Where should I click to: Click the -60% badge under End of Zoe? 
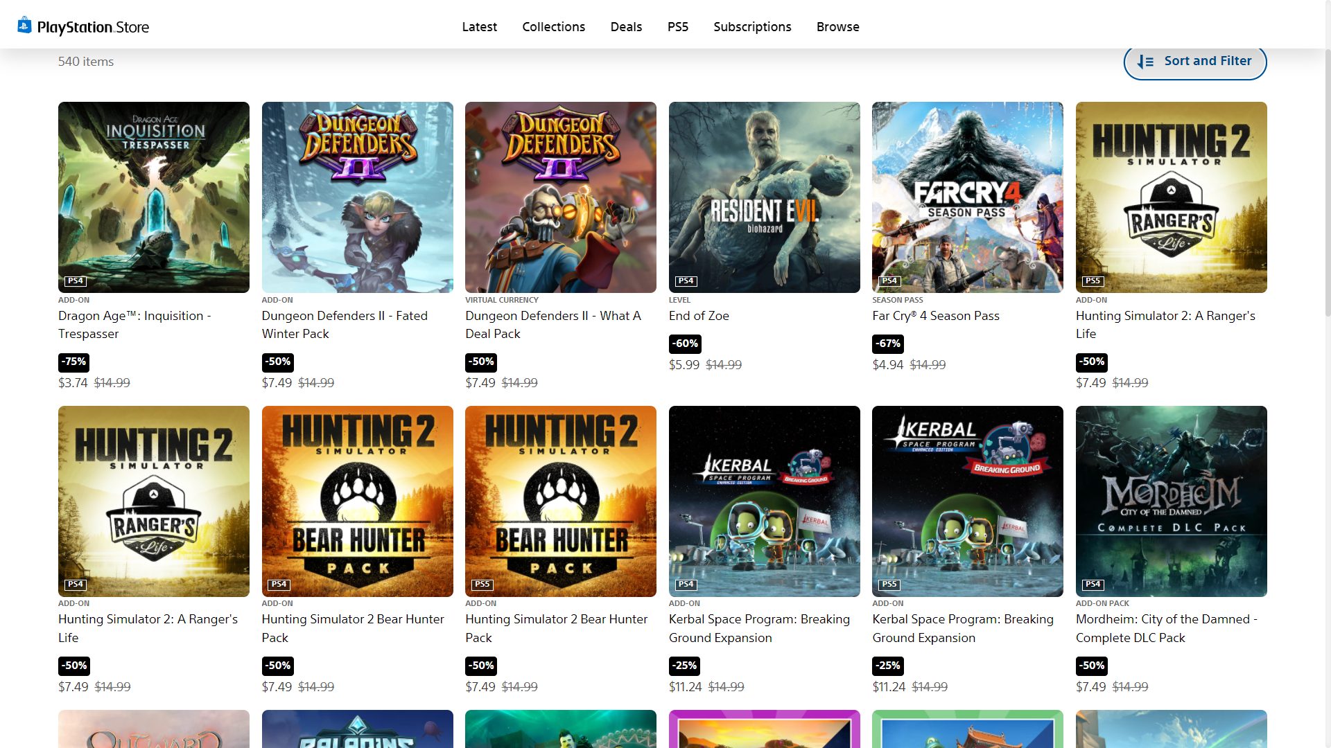684,344
